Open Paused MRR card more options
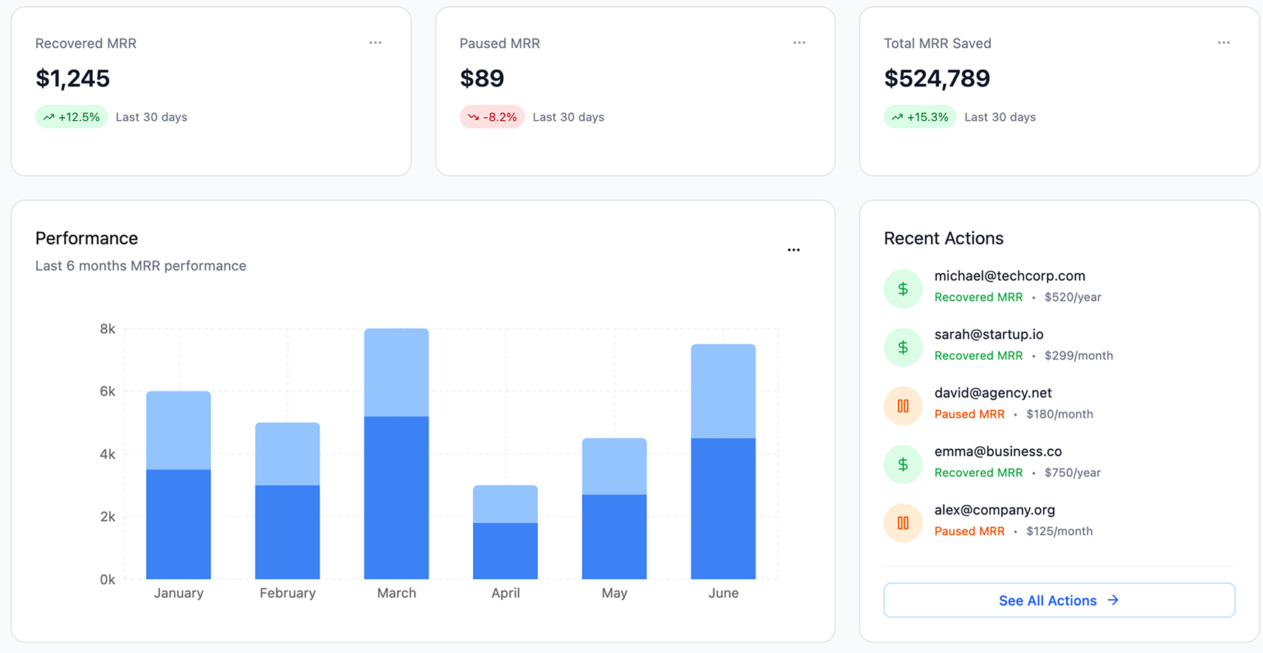Screen dimensions: 1263x653 (799, 43)
